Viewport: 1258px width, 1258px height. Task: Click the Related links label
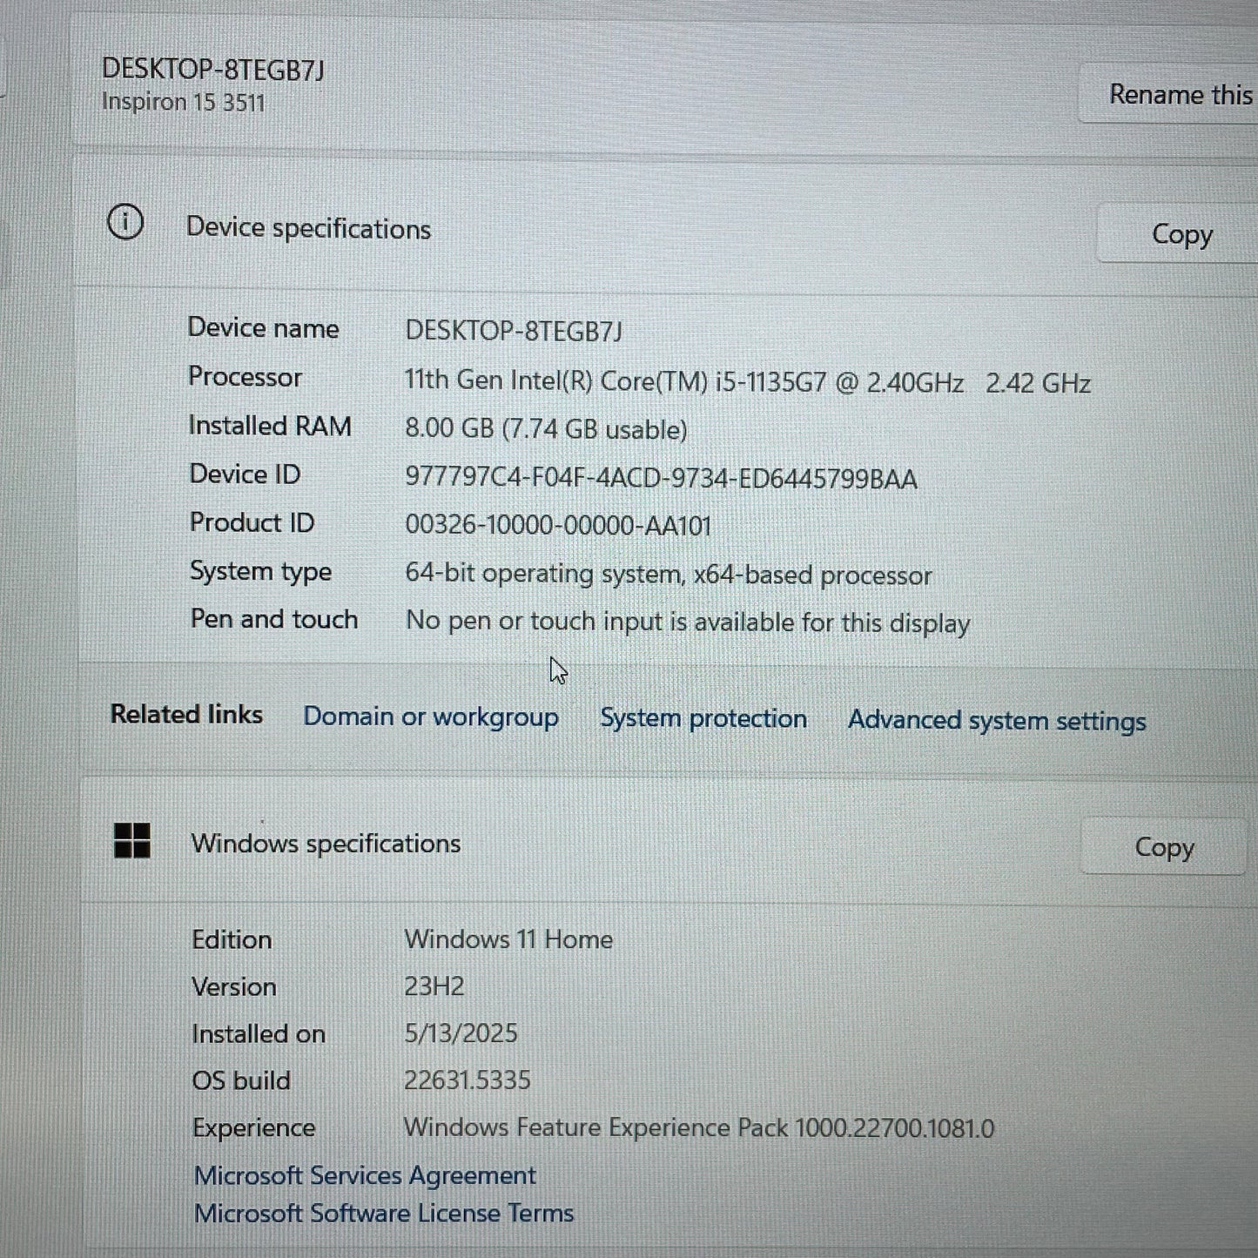coord(186,714)
